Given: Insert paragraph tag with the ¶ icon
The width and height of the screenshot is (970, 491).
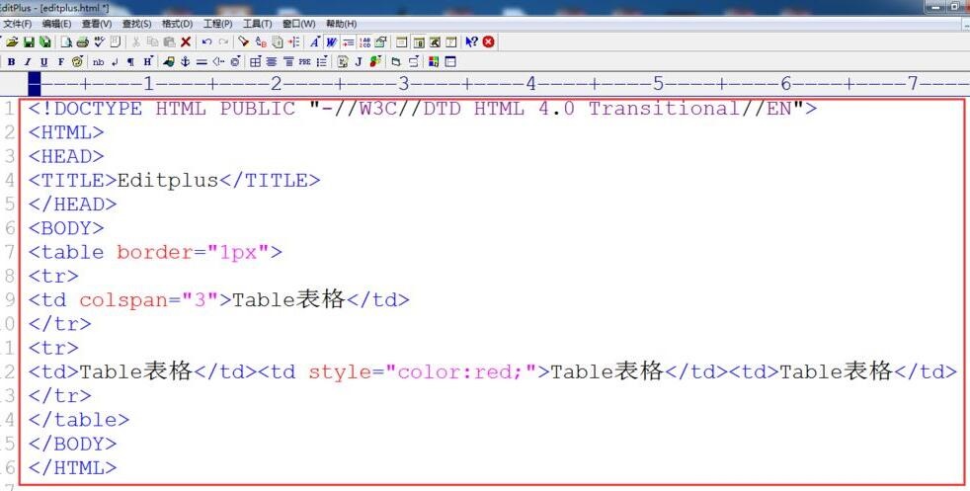Looking at the screenshot, I should coord(130,62).
